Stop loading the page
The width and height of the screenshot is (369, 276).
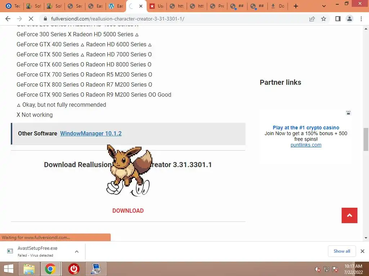31,19
